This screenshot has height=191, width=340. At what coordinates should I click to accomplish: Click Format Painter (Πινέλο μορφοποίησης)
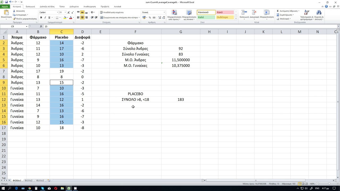click(x=25, y=19)
